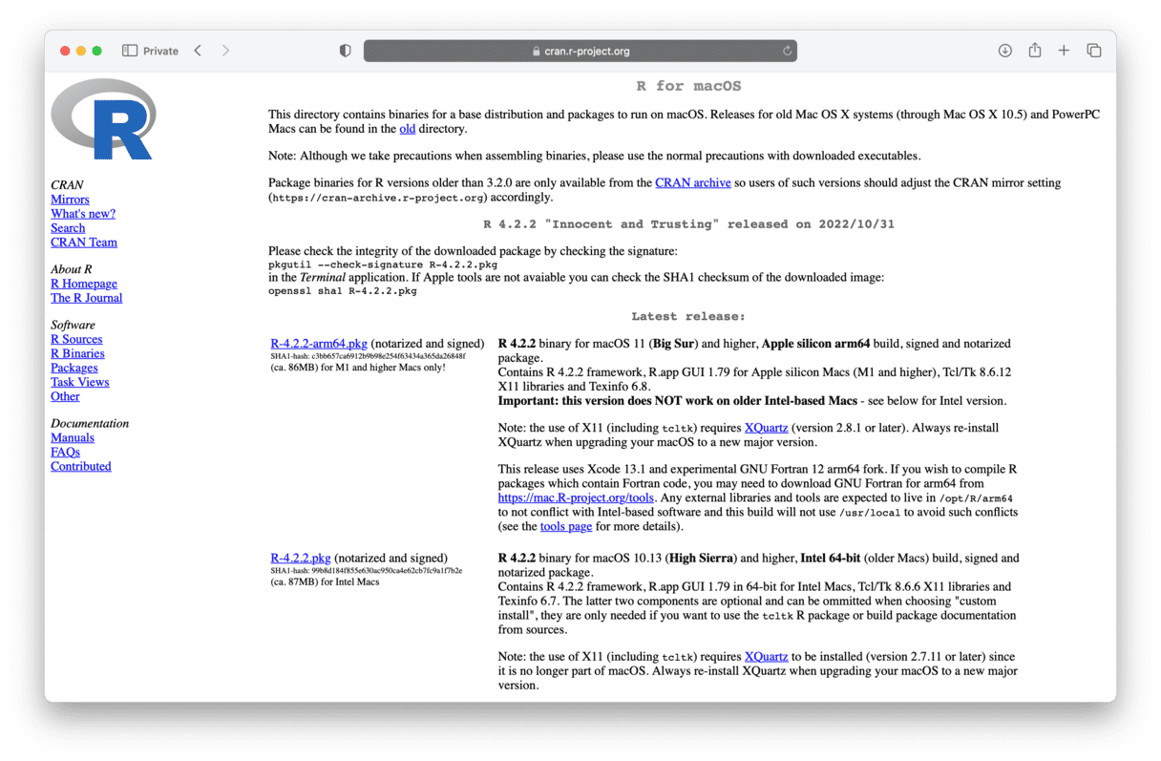
Task: Toggle the Safari sidebar icon
Action: pyautogui.click(x=130, y=51)
